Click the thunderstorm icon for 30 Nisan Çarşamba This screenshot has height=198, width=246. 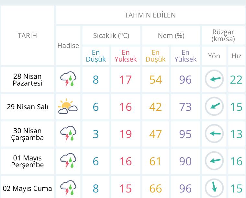coord(68,134)
